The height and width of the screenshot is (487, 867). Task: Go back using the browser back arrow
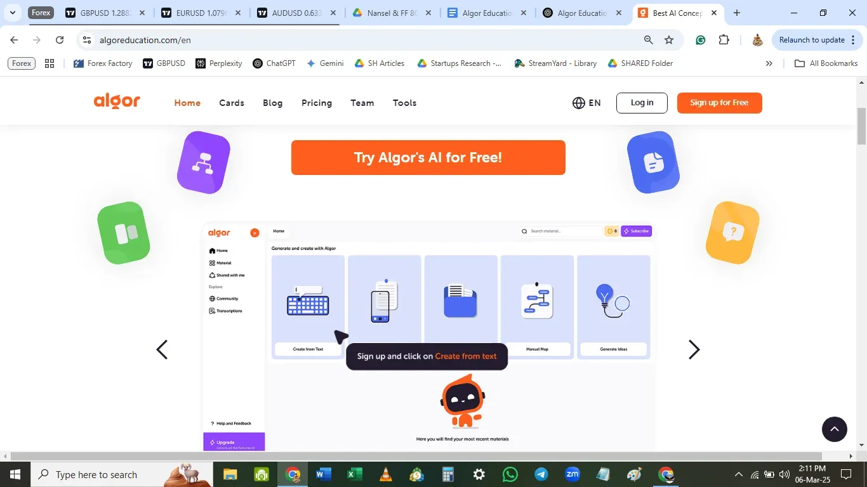14,40
